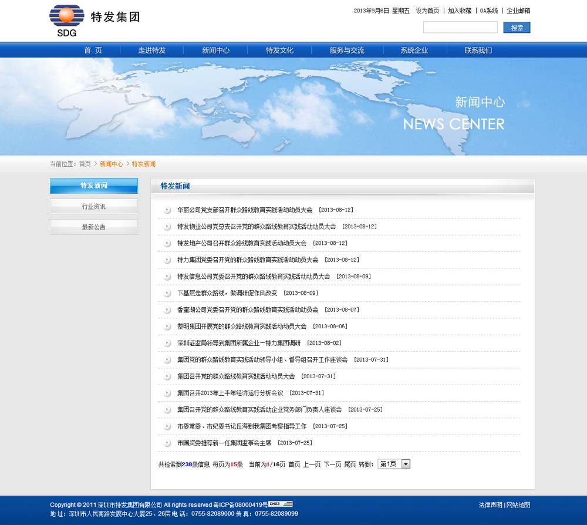Click the search text input box
The image size is (587, 525).
coord(460,28)
